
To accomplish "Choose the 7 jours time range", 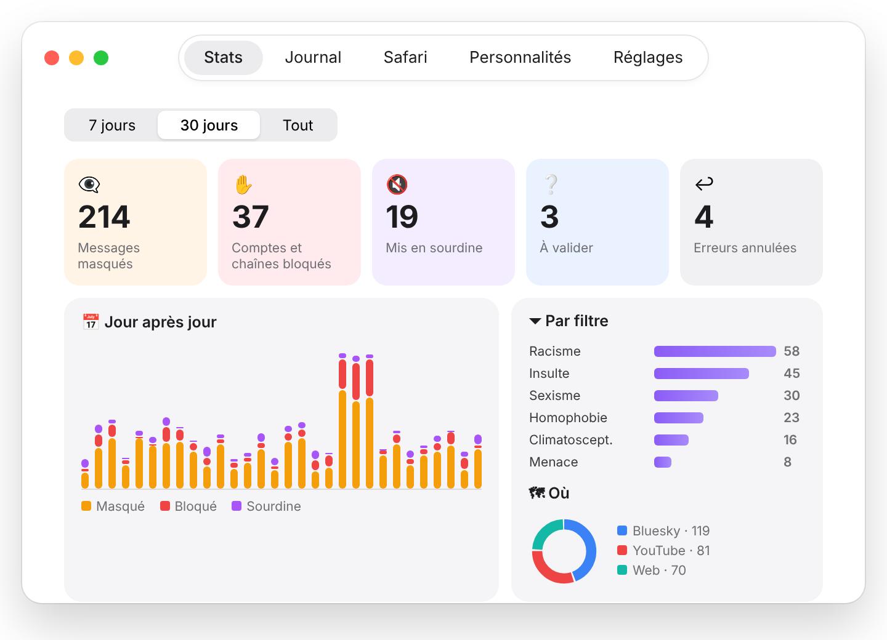I will (x=112, y=125).
